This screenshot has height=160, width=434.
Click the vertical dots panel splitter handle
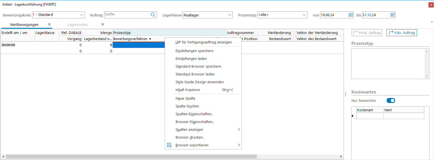346,94
